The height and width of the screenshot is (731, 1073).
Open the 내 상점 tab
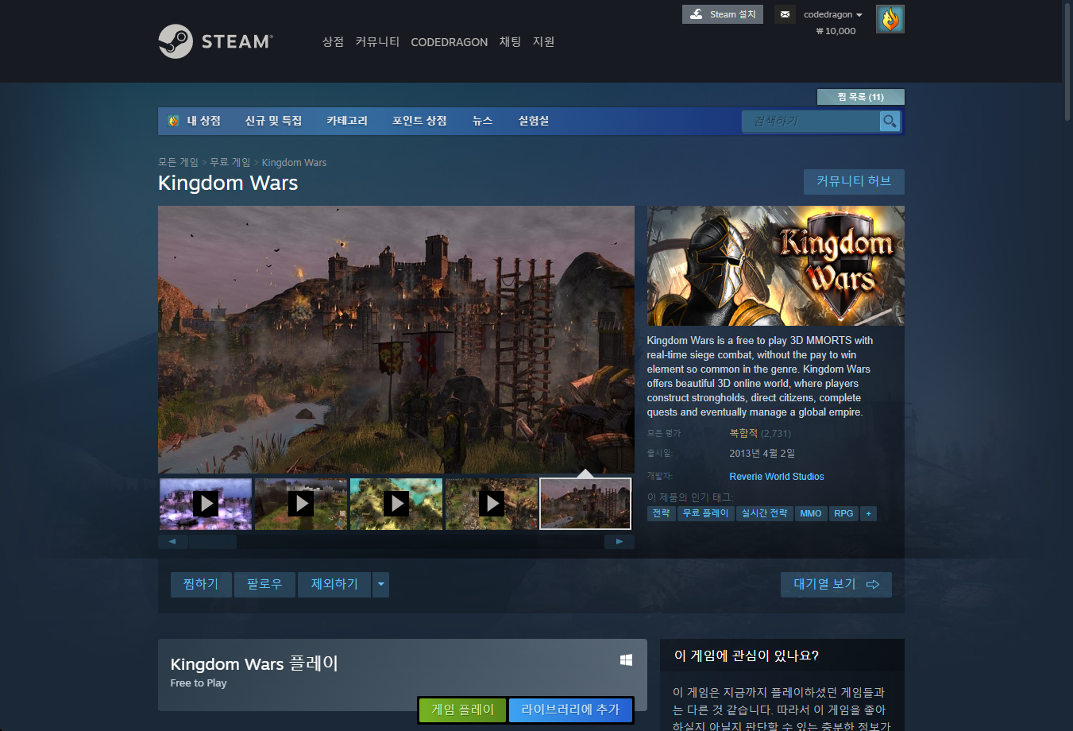[x=203, y=121]
